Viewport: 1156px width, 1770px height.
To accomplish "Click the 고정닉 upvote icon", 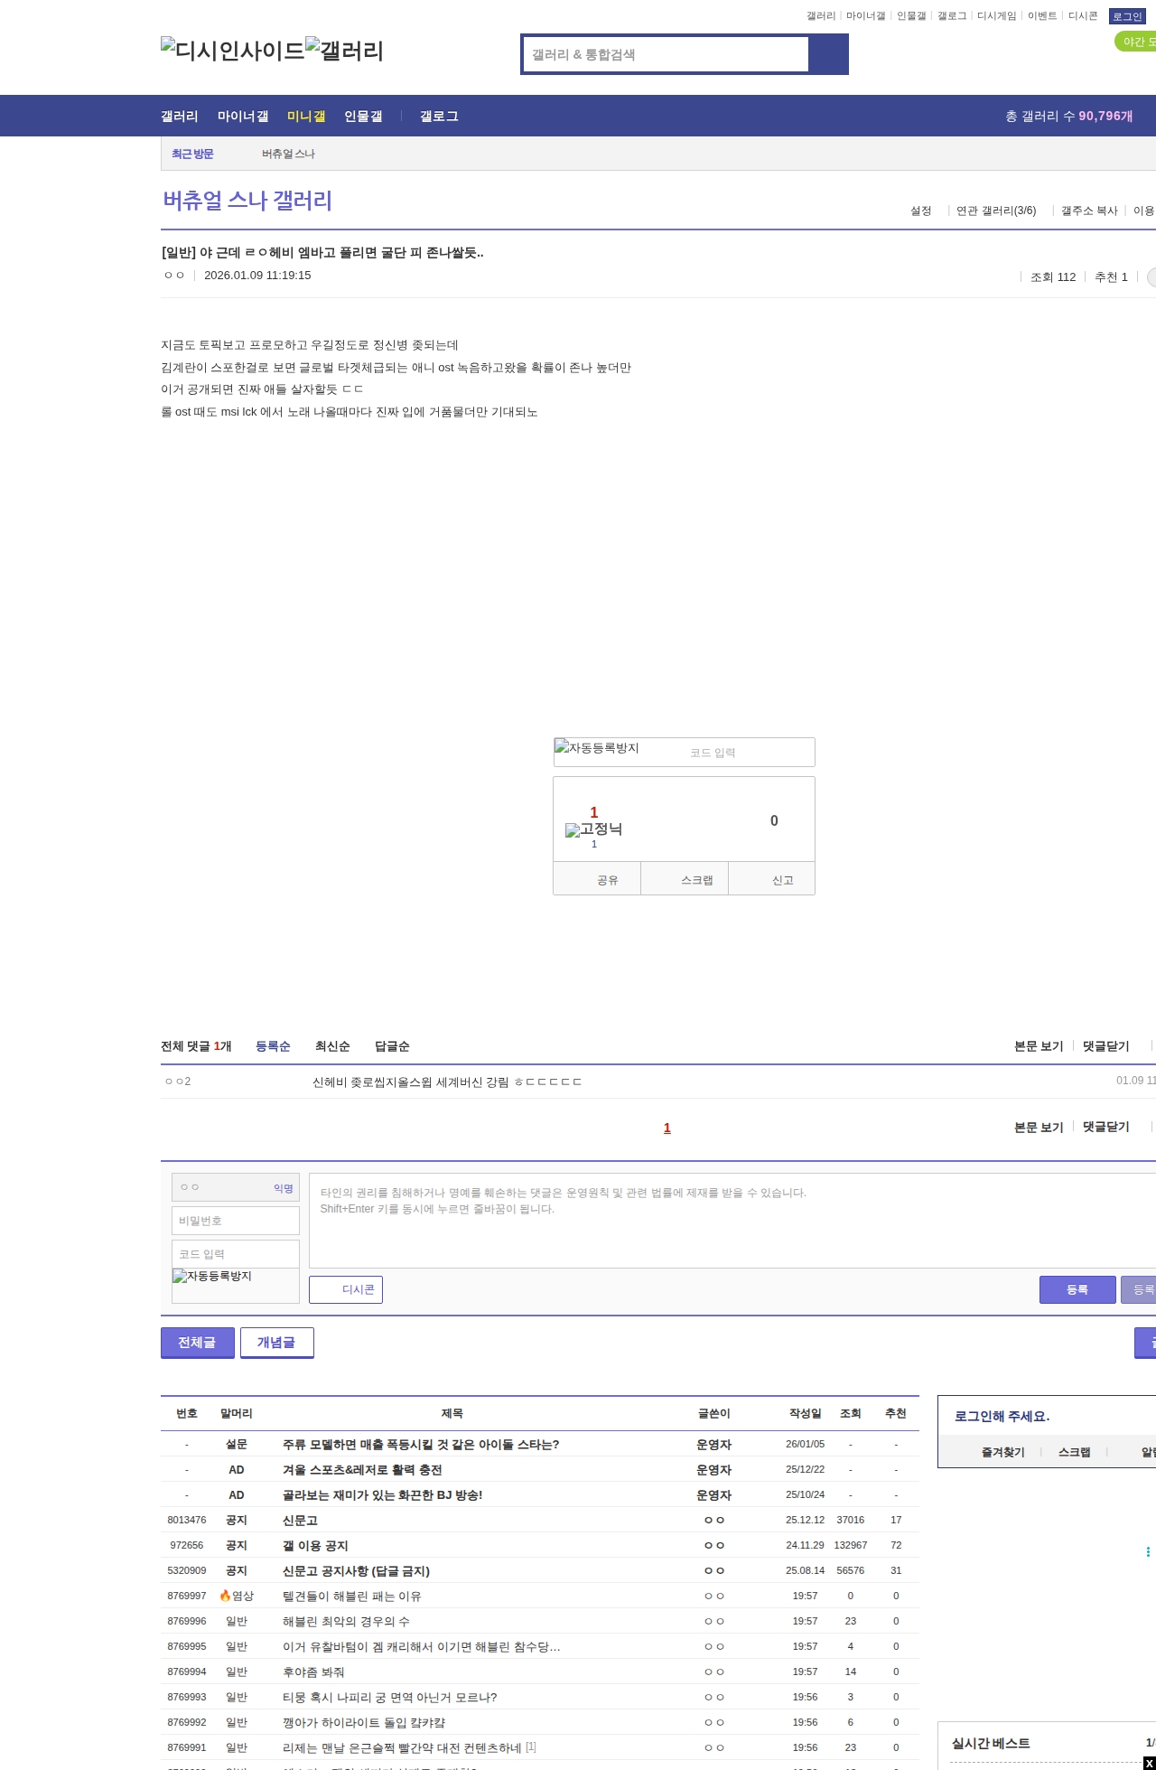I will click(x=593, y=829).
